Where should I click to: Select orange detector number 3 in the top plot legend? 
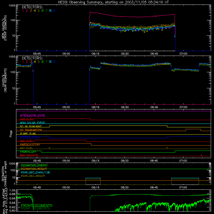click(31, 11)
